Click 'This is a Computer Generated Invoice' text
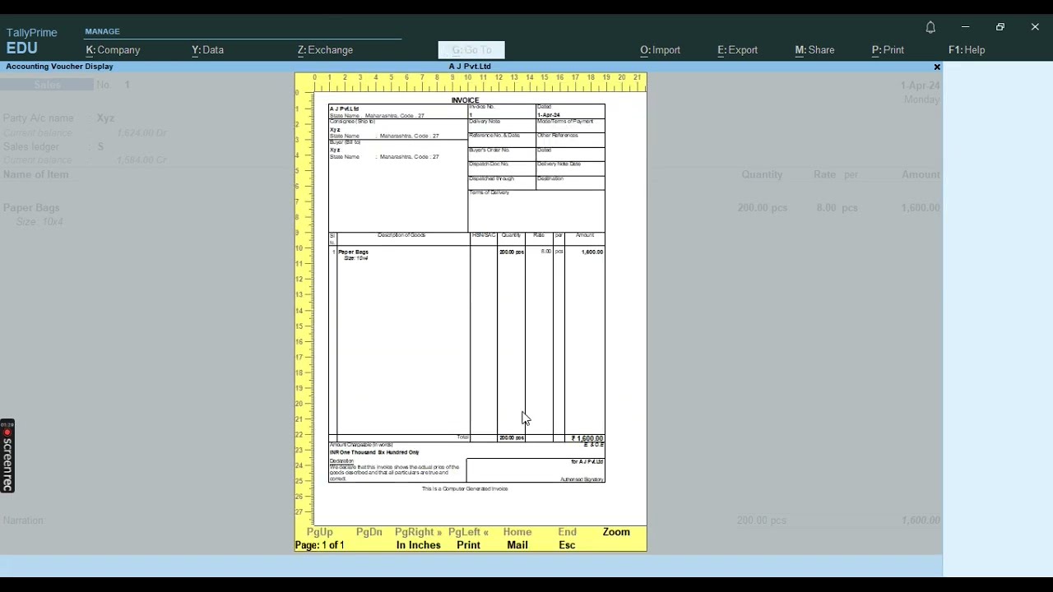This screenshot has height=592, width=1053. (x=465, y=488)
